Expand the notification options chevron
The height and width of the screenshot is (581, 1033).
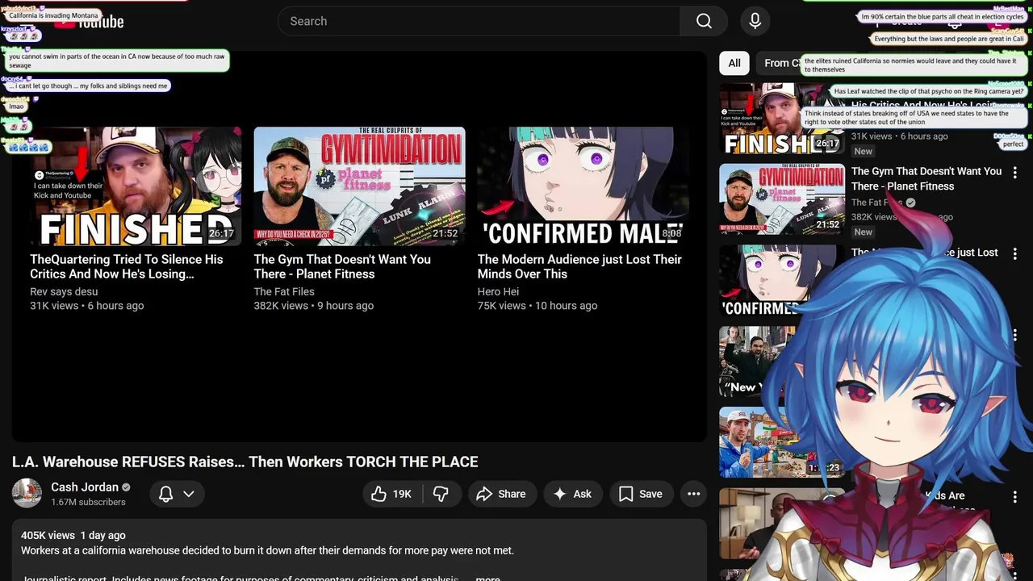[189, 494]
